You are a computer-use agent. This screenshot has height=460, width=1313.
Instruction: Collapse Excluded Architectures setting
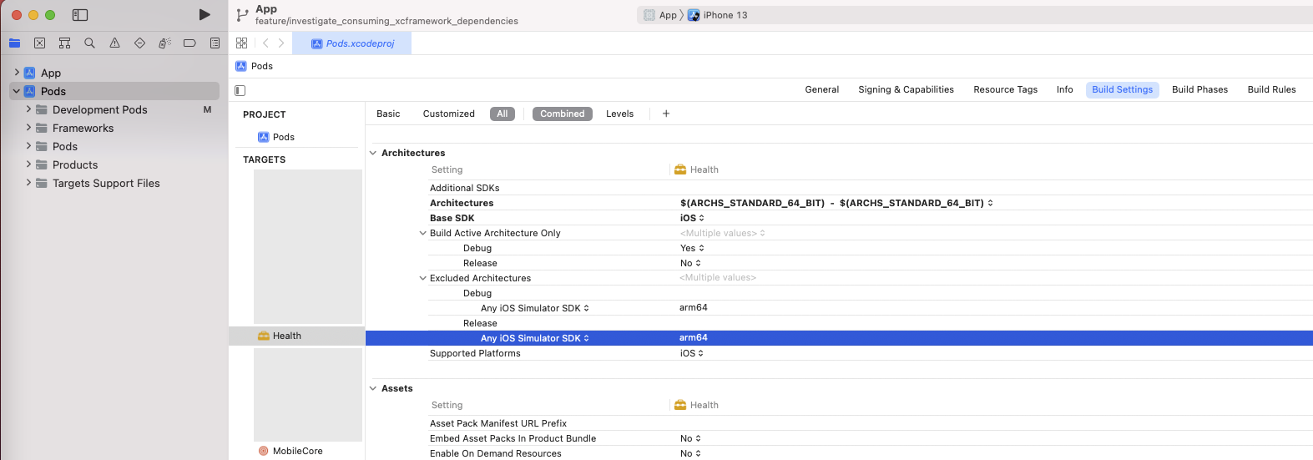click(x=422, y=278)
